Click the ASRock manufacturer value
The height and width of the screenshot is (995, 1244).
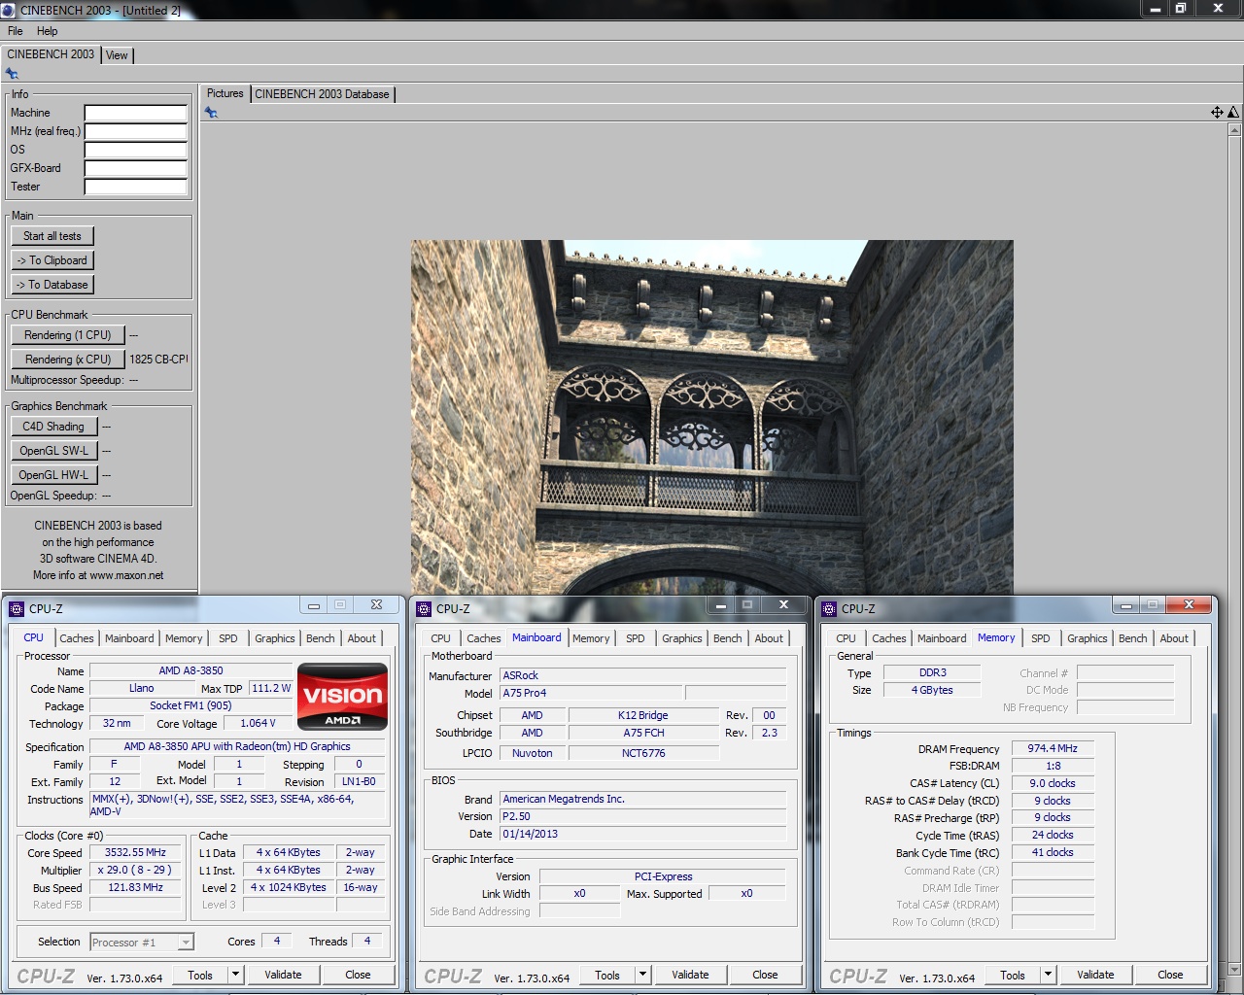tap(642, 675)
